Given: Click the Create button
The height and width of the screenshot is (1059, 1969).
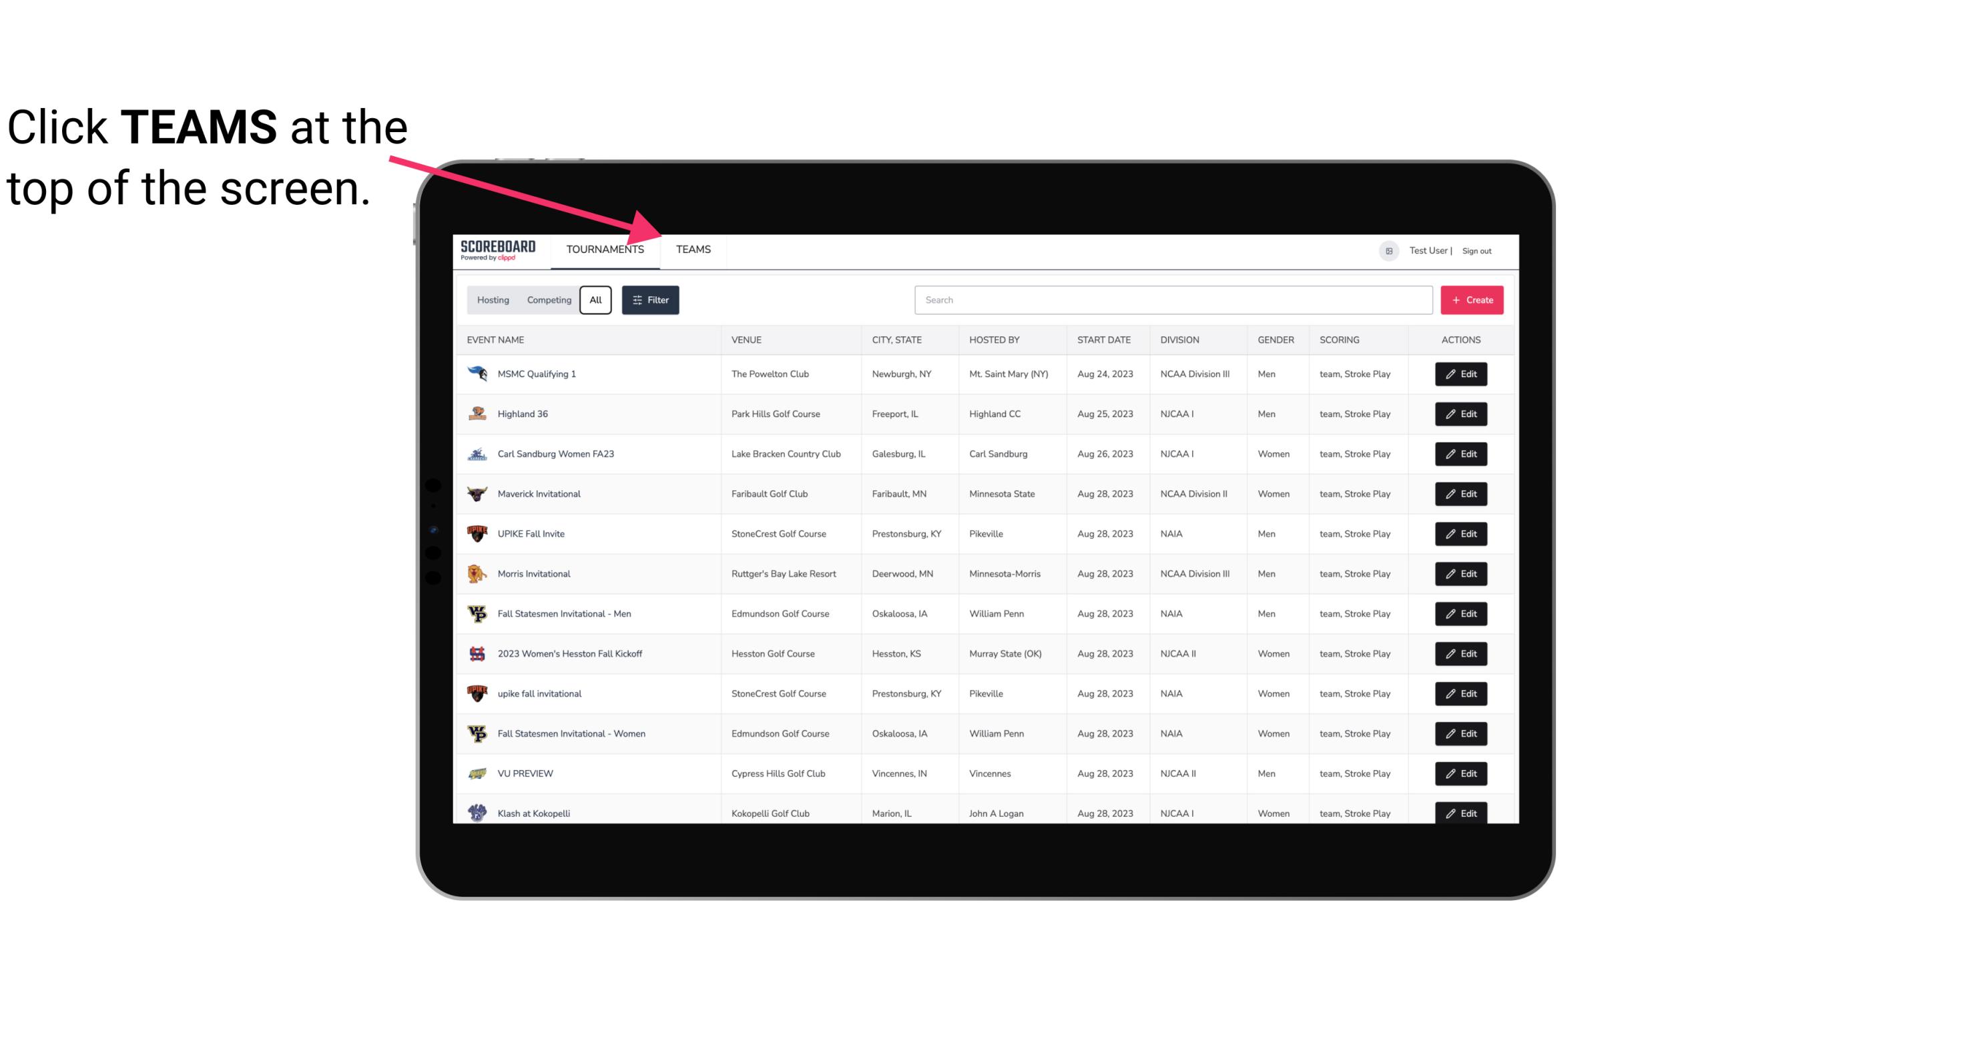Looking at the screenshot, I should (x=1471, y=299).
